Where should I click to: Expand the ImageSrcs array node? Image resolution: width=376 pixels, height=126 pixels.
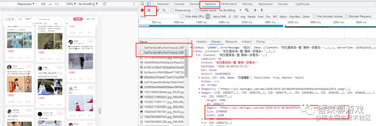coord(200,89)
